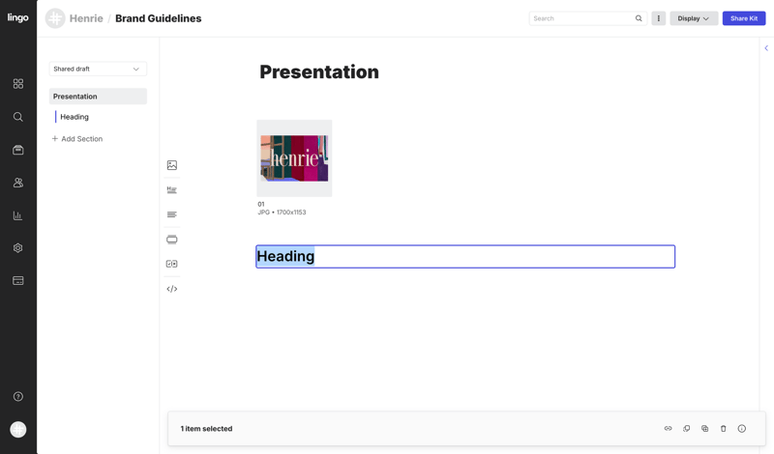Screen dimensions: 774x454
Task: Click Add Section
Action: pyautogui.click(x=77, y=139)
